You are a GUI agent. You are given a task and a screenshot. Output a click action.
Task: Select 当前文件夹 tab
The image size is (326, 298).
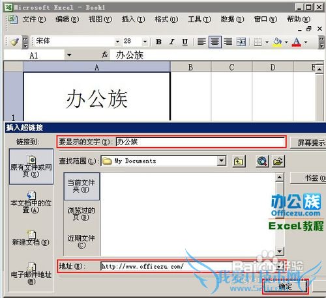(x=81, y=186)
